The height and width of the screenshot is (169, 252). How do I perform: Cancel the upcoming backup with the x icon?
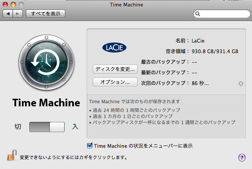pyautogui.click(x=241, y=84)
